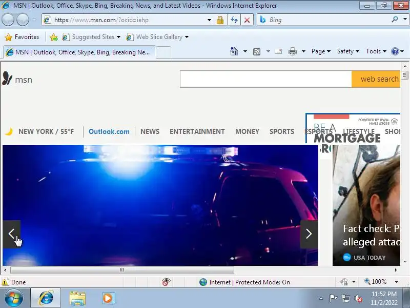Expand the Print options dropdown arrow

tap(303, 51)
